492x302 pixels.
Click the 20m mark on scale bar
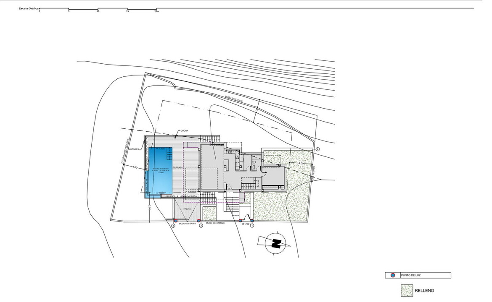point(156,11)
